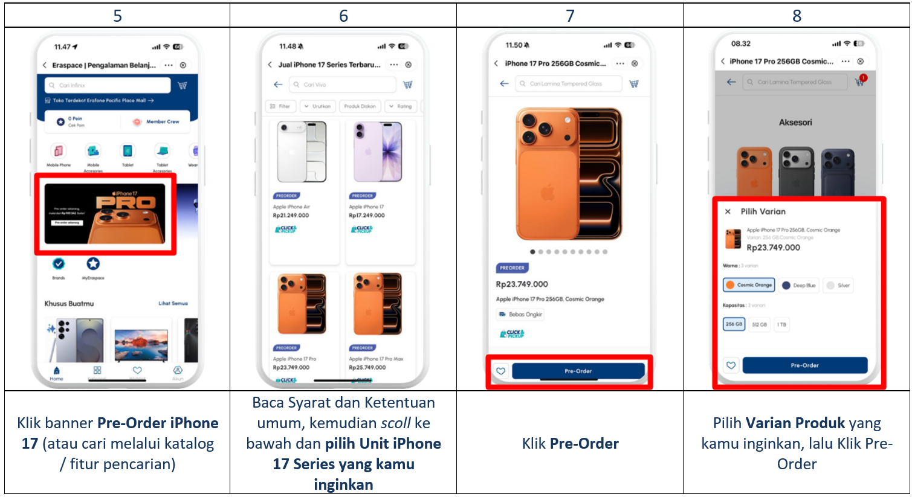The height and width of the screenshot is (497, 912).
Task: Expand the Rating filter dropdown
Action: (x=401, y=106)
